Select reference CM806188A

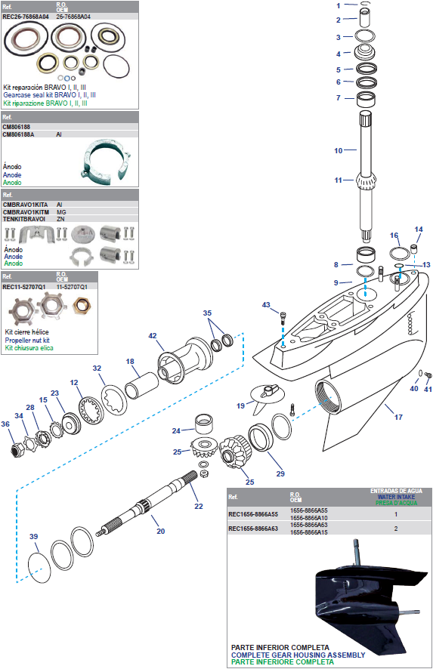click(18, 134)
